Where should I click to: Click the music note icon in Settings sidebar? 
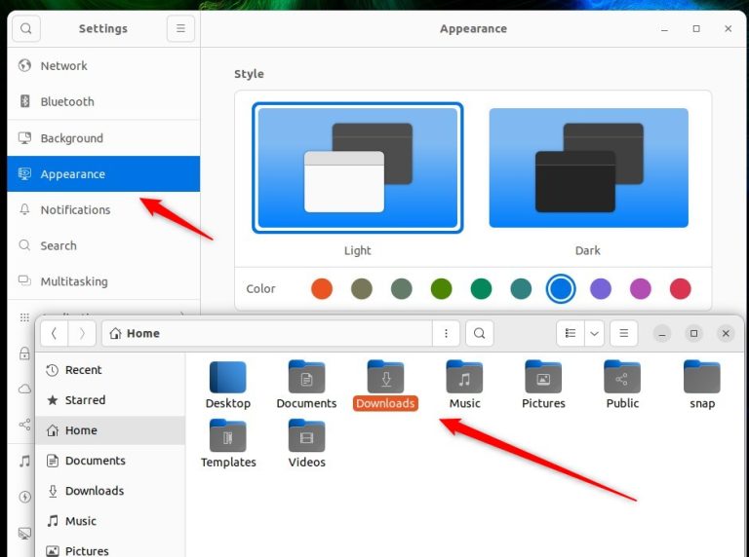[x=24, y=461]
